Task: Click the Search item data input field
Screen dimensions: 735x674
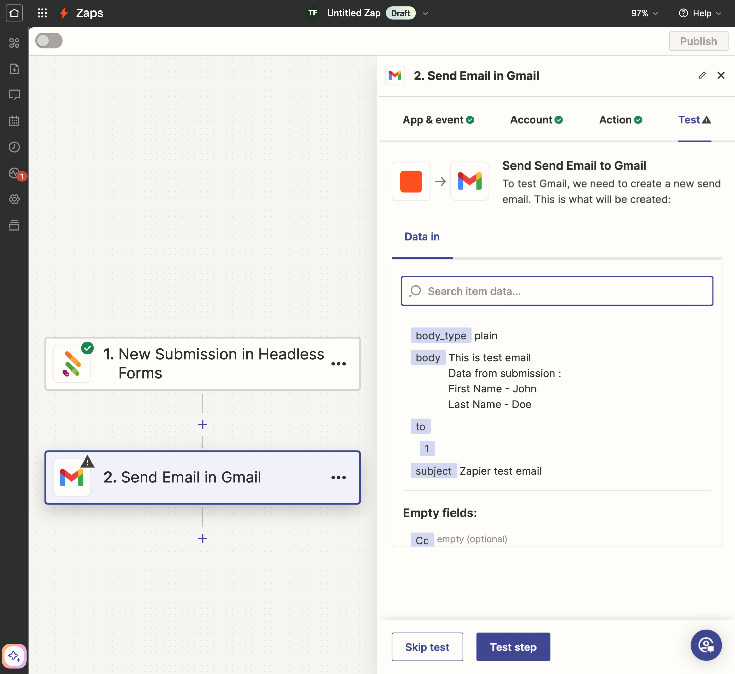Action: (x=556, y=291)
